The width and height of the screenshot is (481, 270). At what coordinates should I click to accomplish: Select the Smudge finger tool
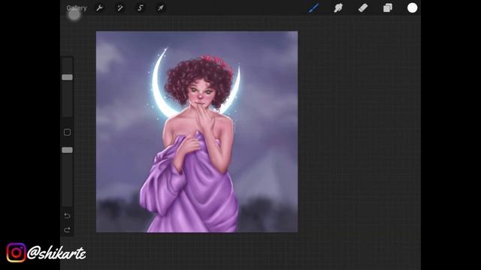pos(338,8)
